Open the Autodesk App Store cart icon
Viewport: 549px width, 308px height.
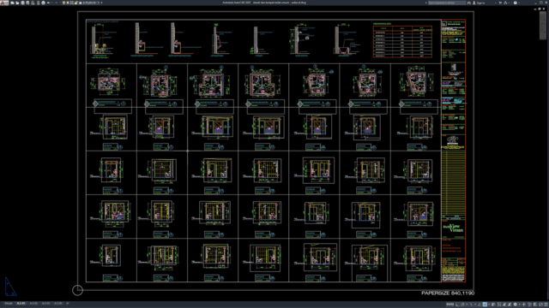coord(500,3)
